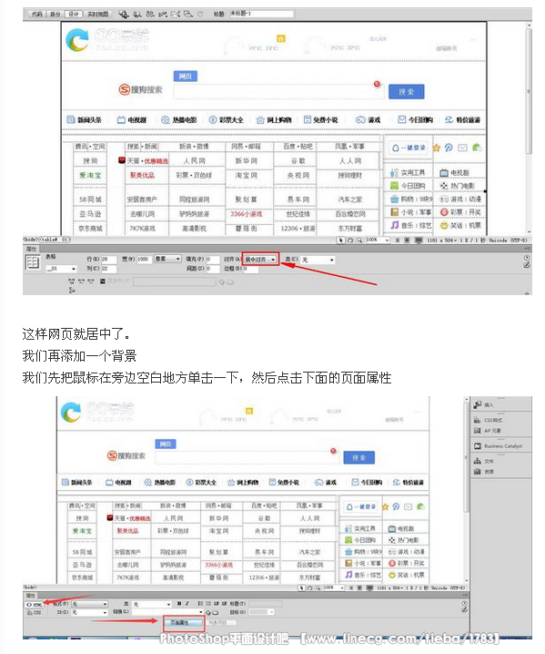Click 电视剧 in top screenshot nav bar
The width and height of the screenshot is (545, 654).
[132, 120]
